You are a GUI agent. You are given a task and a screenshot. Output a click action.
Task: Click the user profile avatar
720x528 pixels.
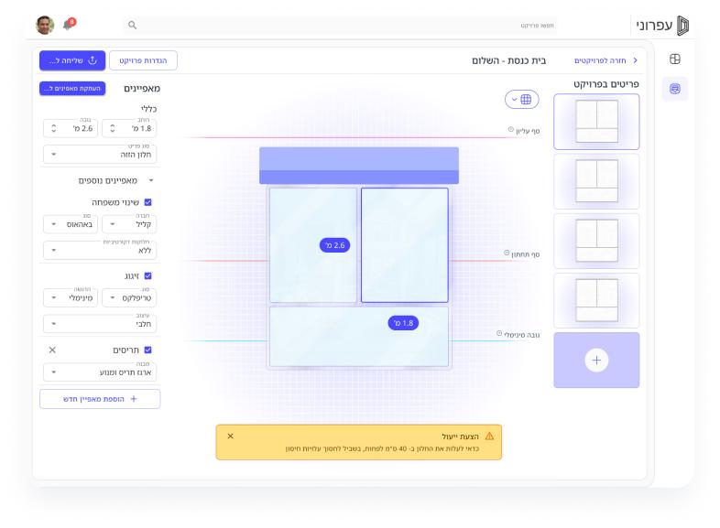[45, 25]
